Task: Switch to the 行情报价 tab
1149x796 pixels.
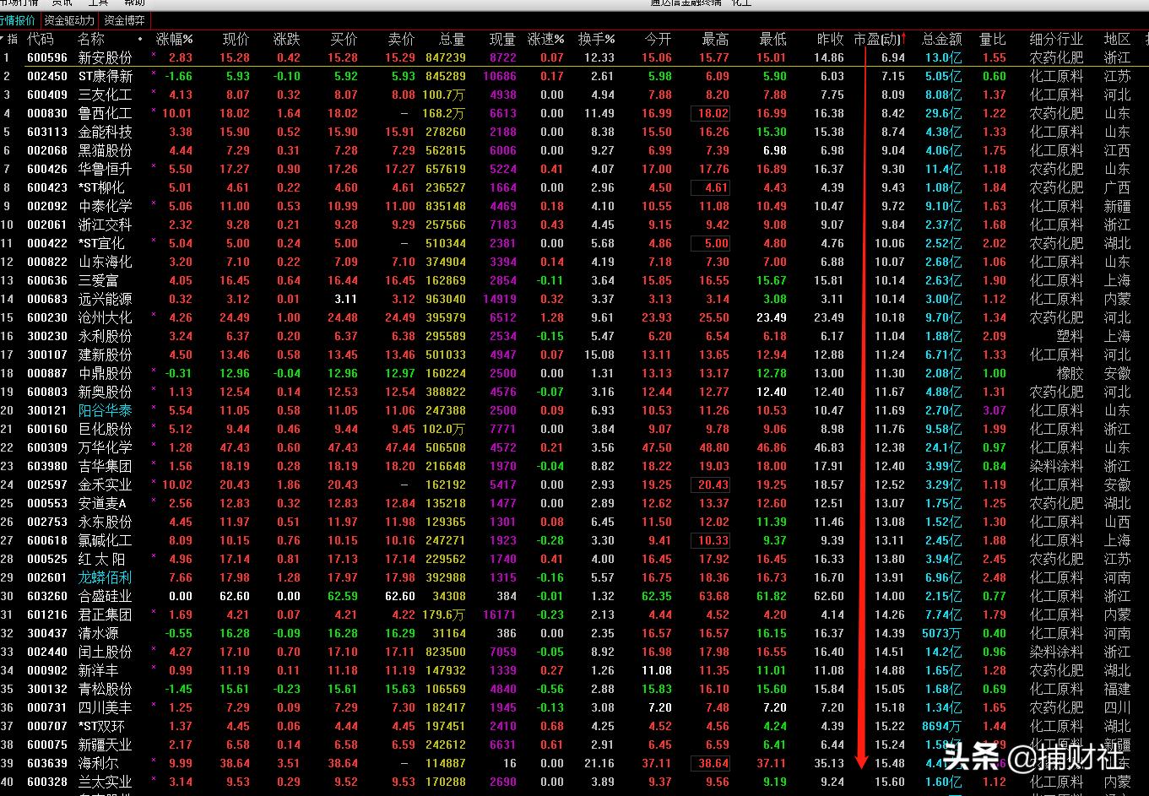Action: (19, 20)
